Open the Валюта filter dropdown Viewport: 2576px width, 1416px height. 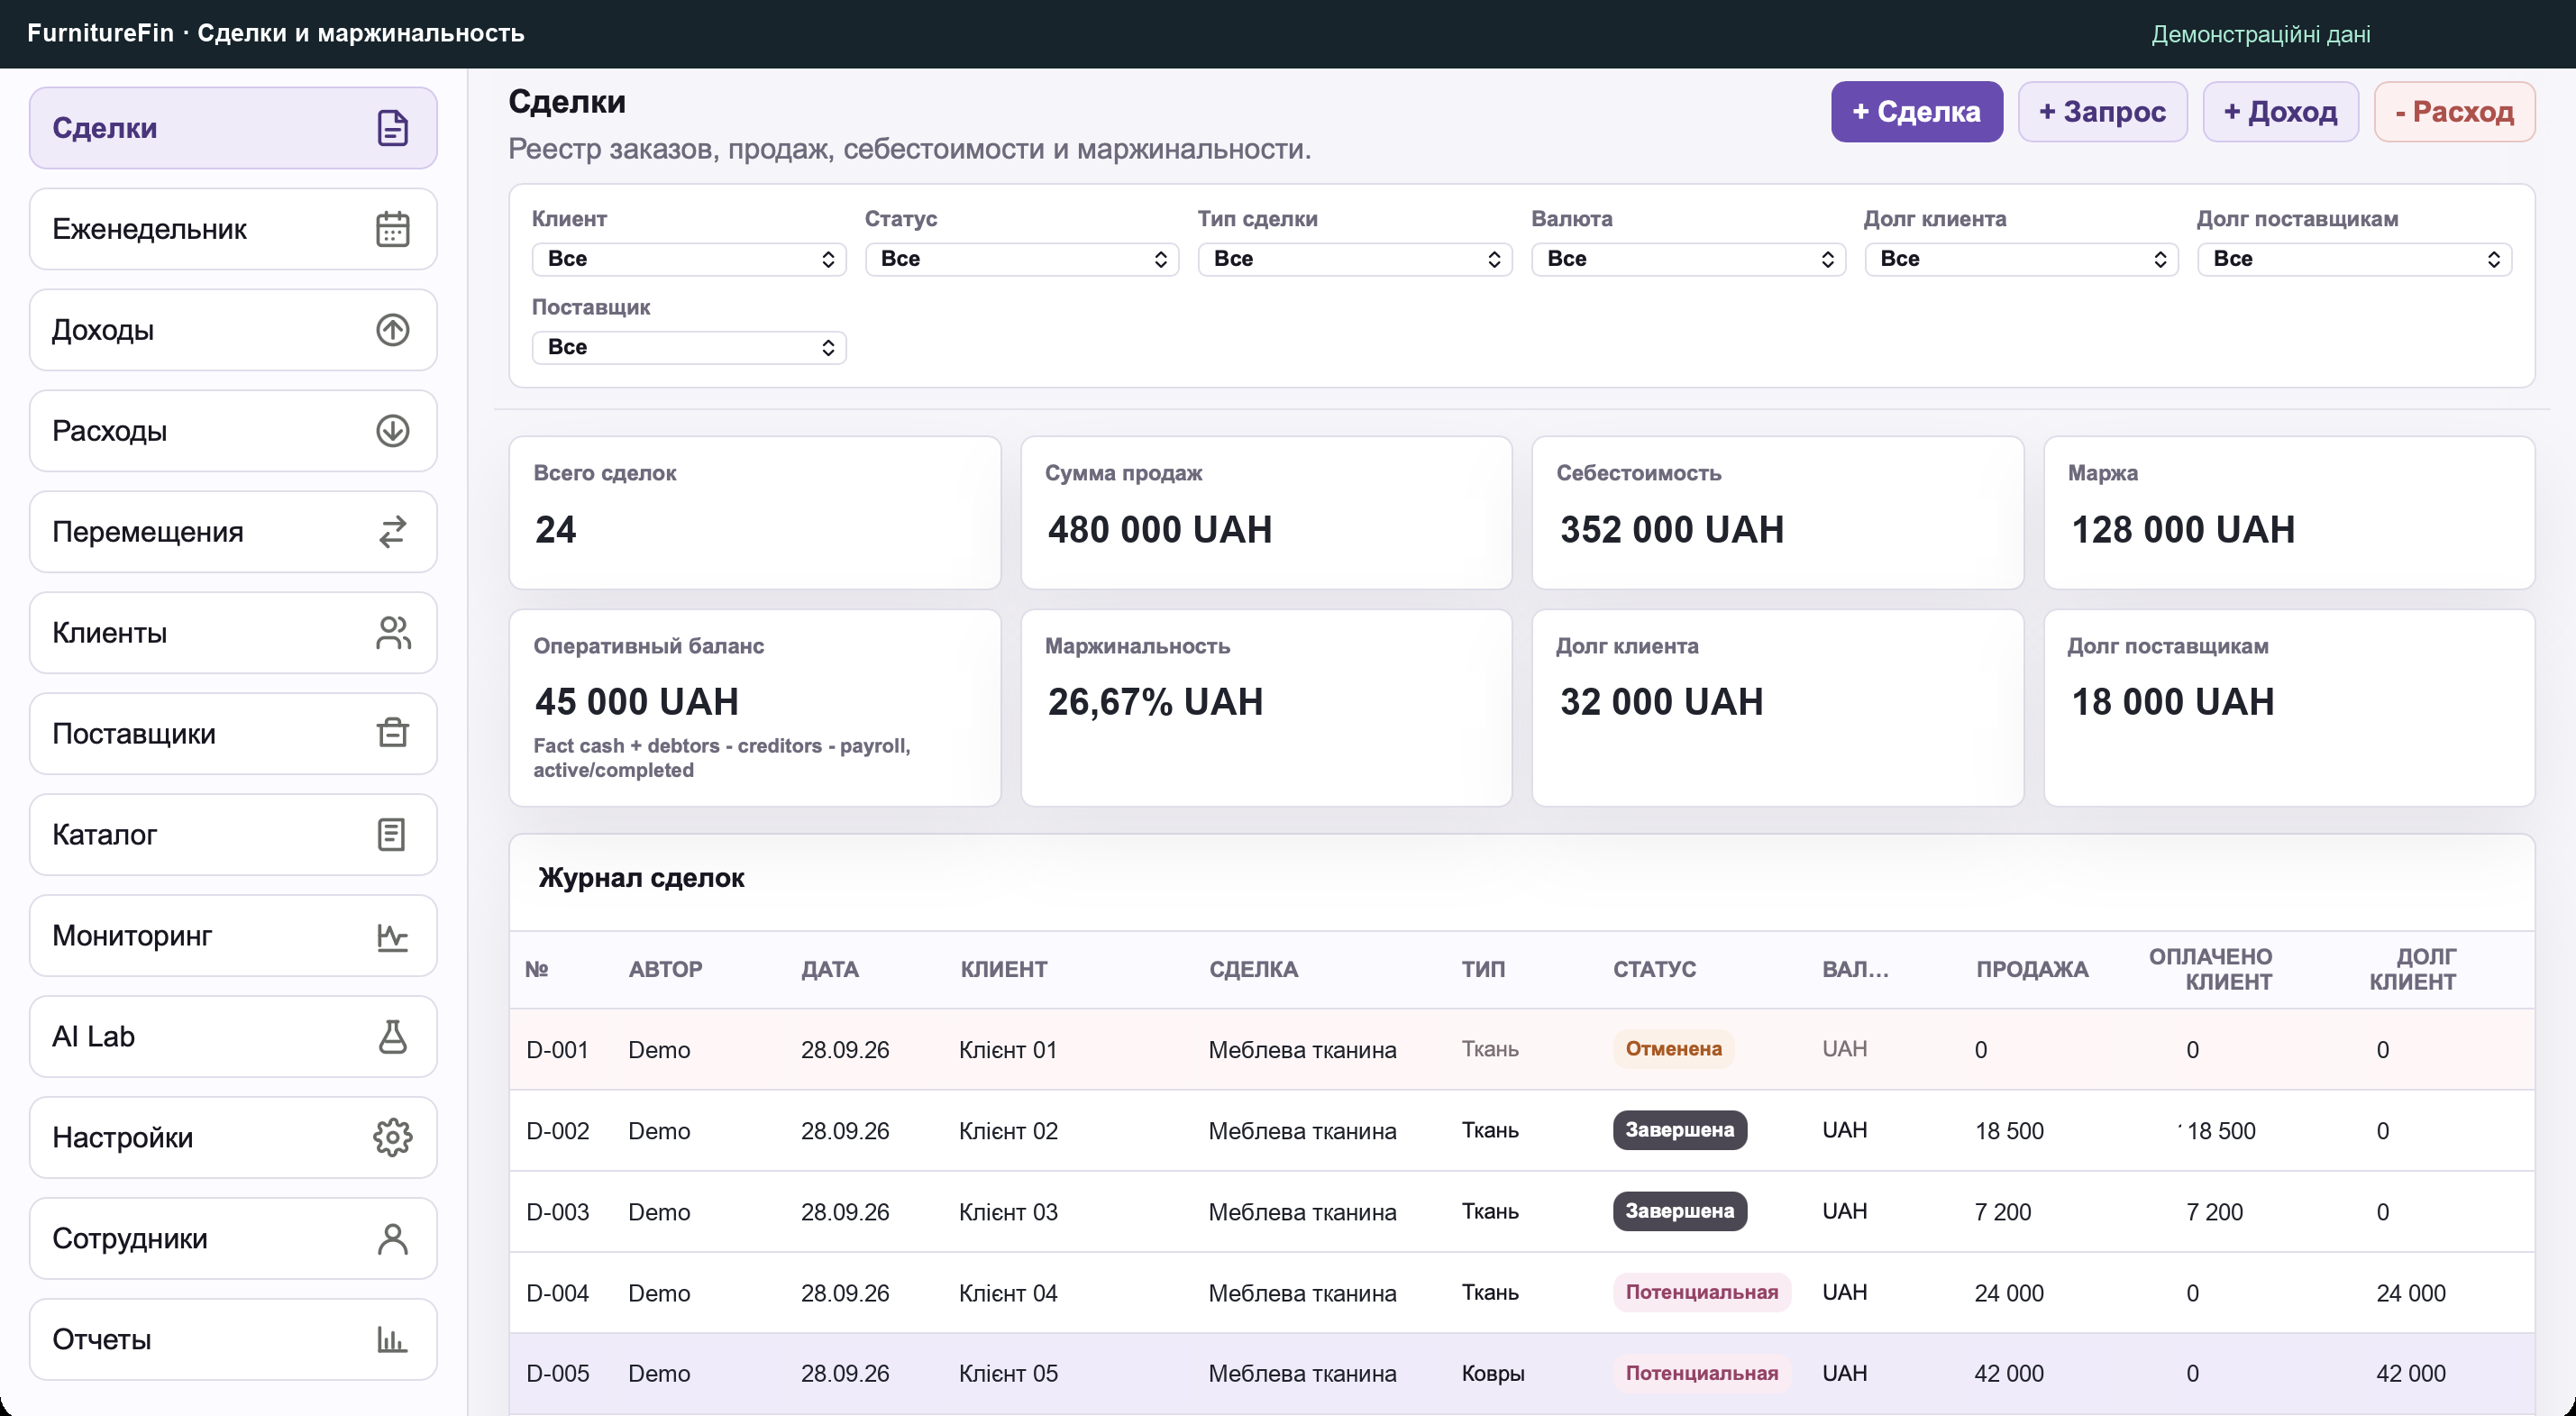(x=1688, y=259)
